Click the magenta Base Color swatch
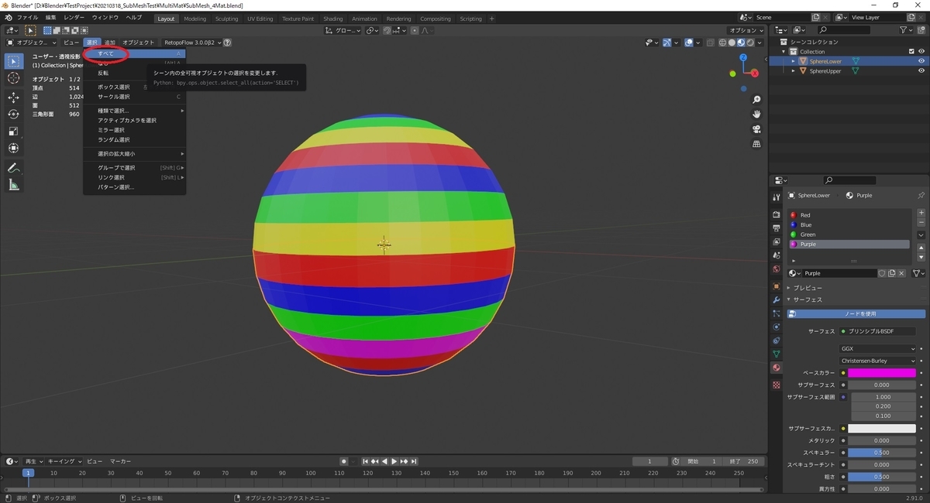Screen dimensions: 930x503 (882, 373)
